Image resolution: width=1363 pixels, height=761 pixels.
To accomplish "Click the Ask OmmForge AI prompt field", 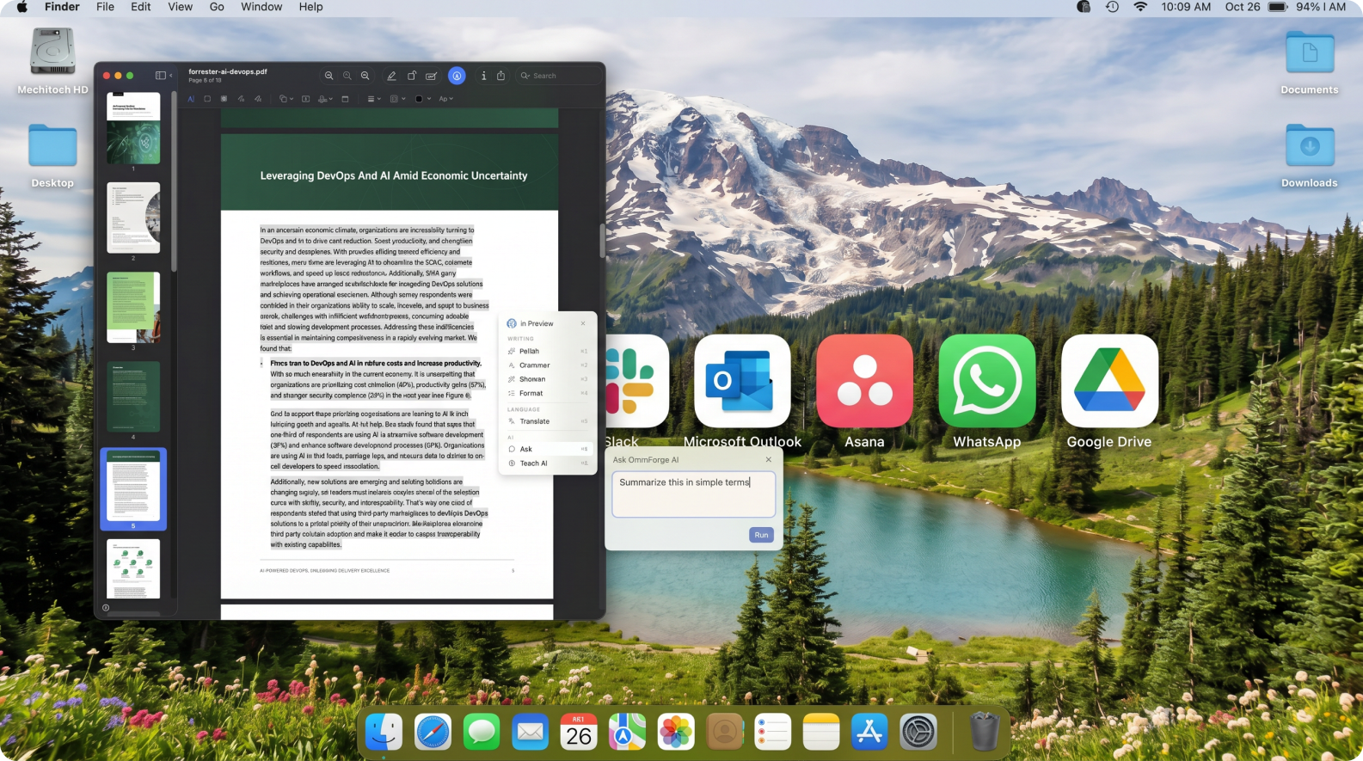I will 693,494.
